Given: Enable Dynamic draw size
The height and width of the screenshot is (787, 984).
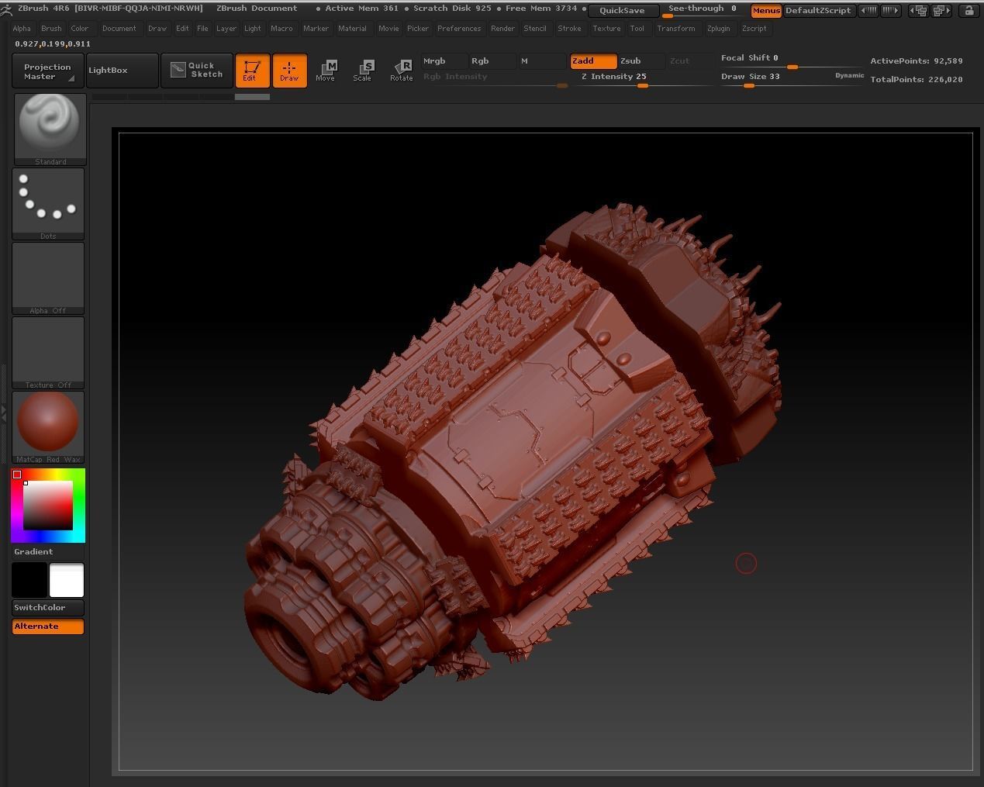Looking at the screenshot, I should pyautogui.click(x=849, y=76).
